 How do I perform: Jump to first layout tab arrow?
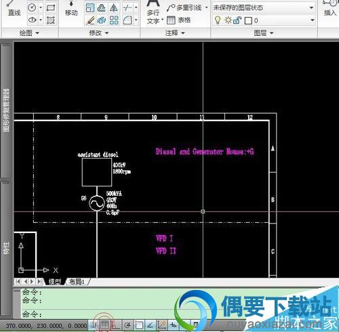(18, 281)
